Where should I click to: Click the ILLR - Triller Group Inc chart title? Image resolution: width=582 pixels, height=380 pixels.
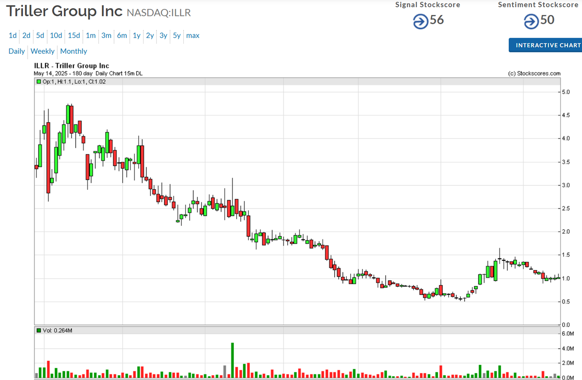(71, 66)
